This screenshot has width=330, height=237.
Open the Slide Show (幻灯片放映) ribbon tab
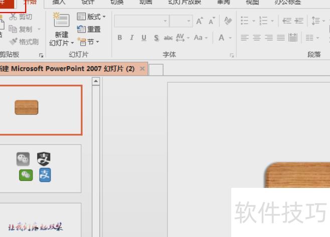point(185,3)
